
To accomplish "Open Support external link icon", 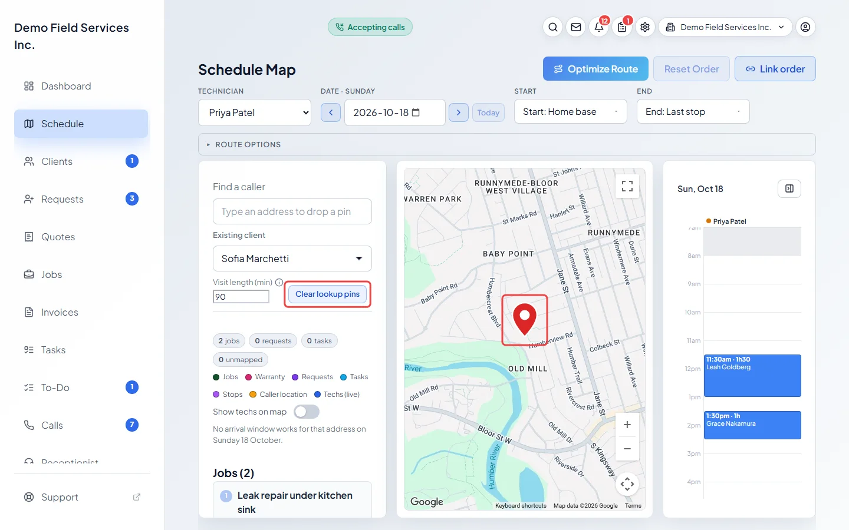I will 137,497.
